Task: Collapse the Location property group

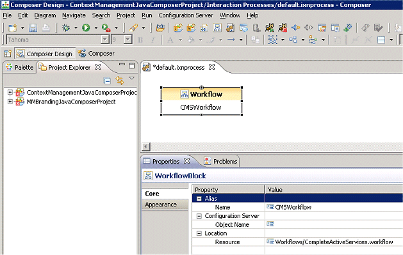Action: (199, 233)
